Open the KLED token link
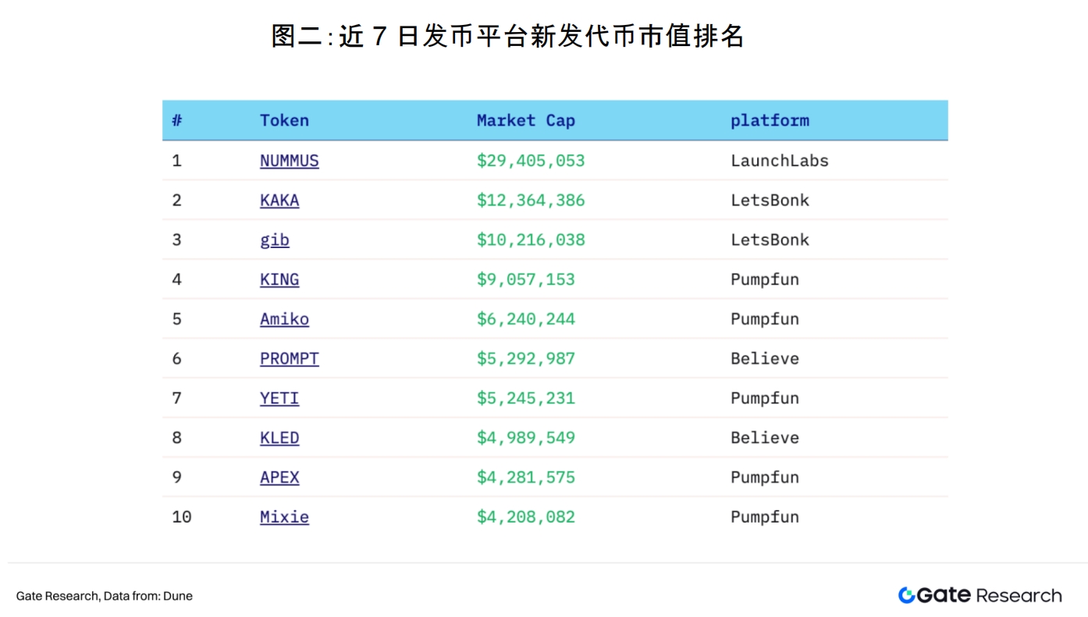The width and height of the screenshot is (1088, 617). (279, 438)
